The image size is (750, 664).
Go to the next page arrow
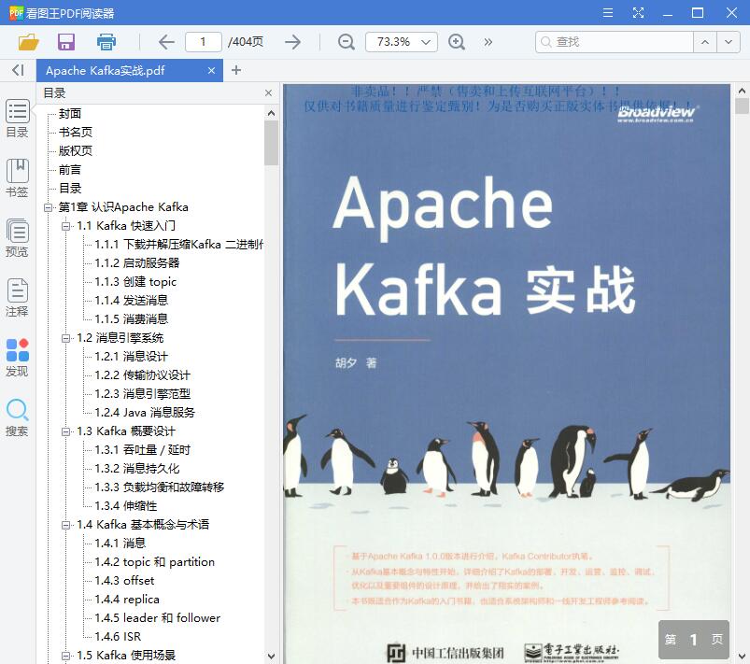[292, 42]
